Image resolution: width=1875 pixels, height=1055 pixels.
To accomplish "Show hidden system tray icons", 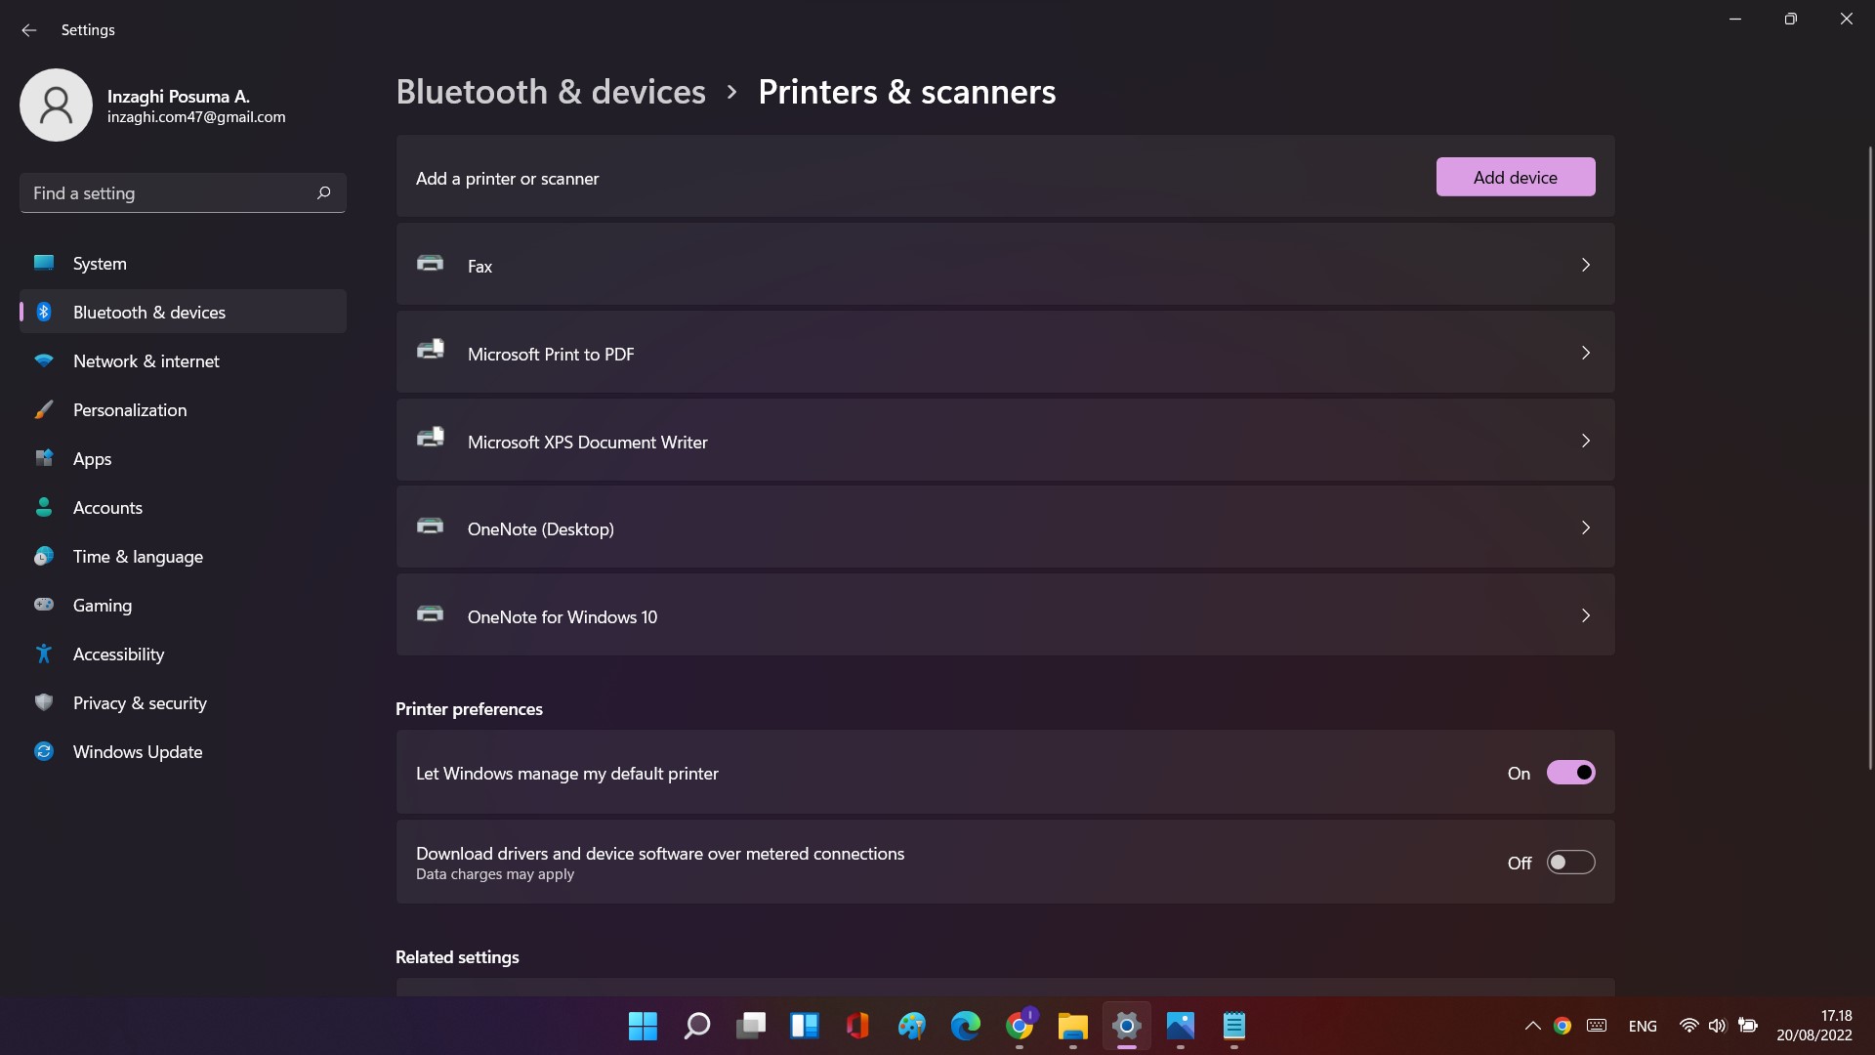I will pyautogui.click(x=1532, y=1026).
